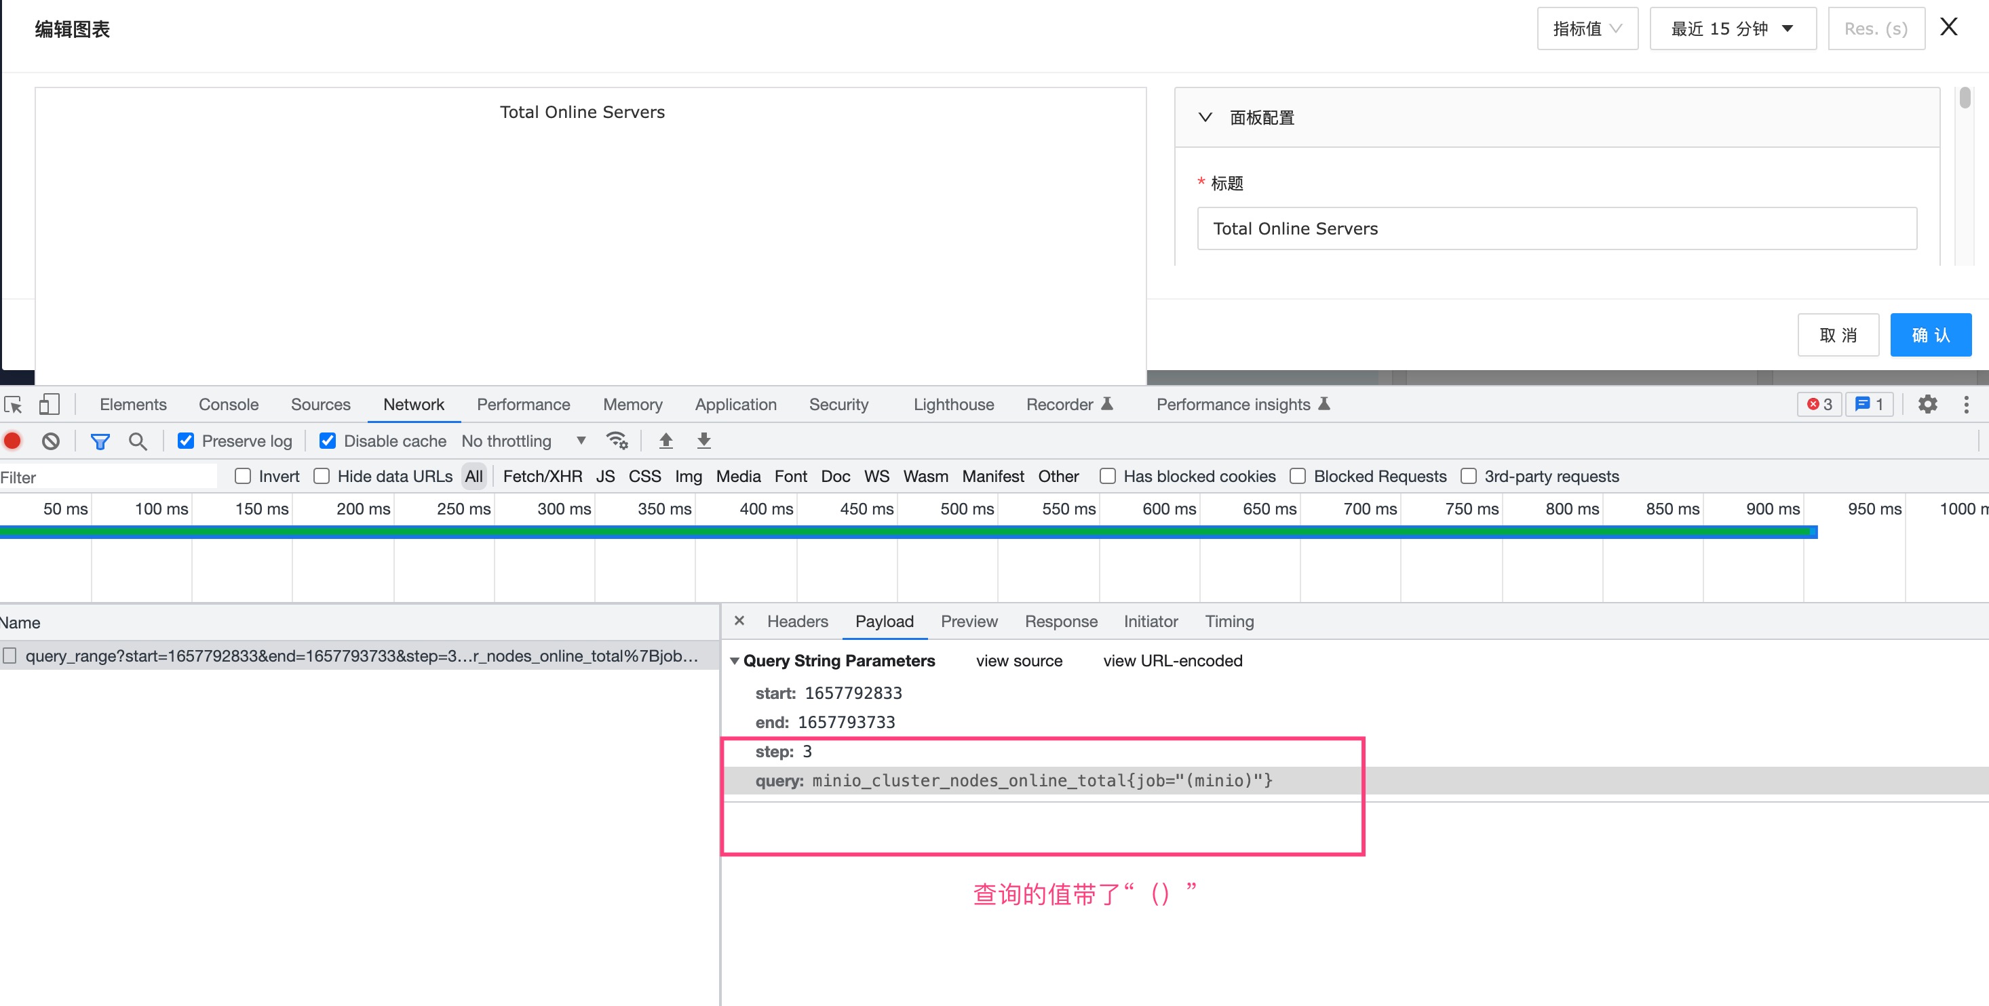Image resolution: width=1989 pixels, height=1006 pixels.
Task: Enable Hide data URLs checkbox
Action: point(321,476)
